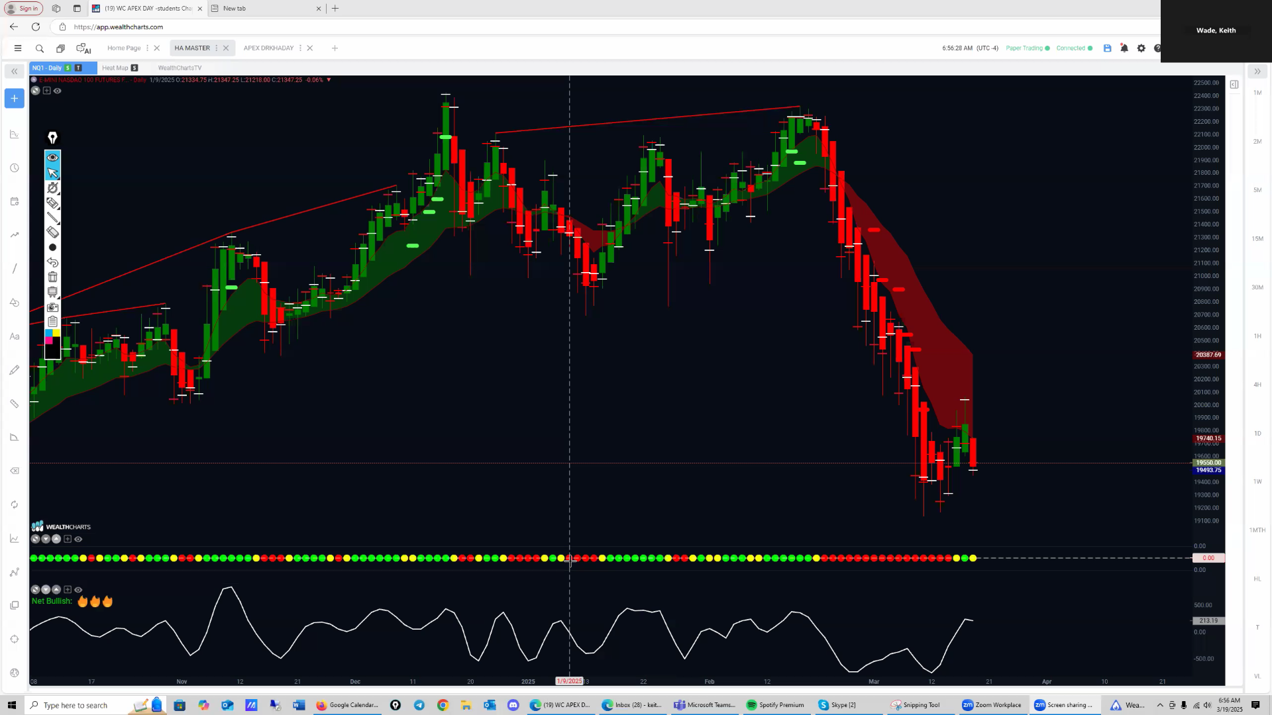Take a chart snapshot with camera icon
1272x715 pixels.
click(x=52, y=307)
